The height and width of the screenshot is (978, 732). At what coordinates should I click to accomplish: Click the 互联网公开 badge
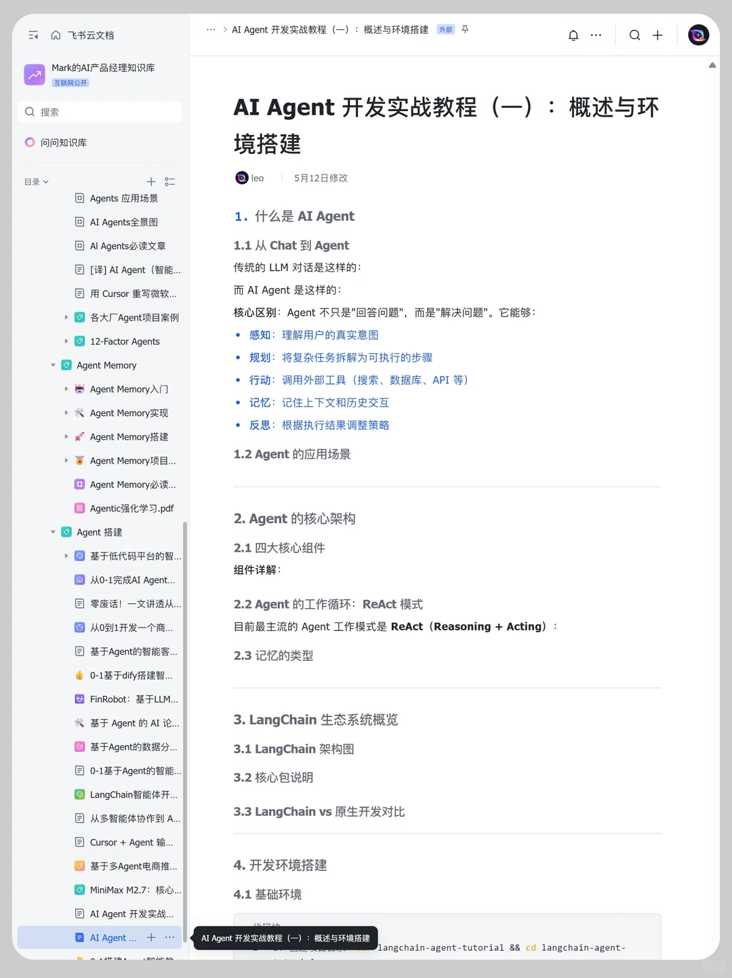click(70, 83)
